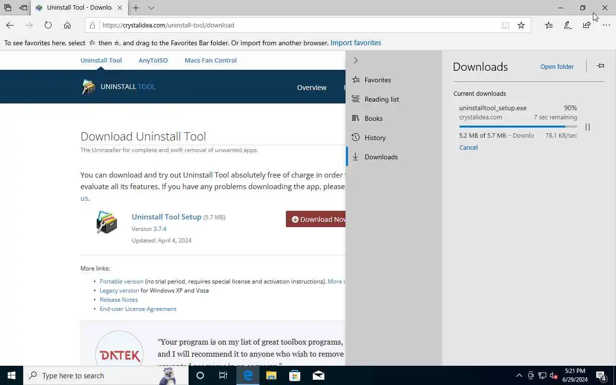
Task: Open Reading list in the hub
Action: [x=394, y=99]
